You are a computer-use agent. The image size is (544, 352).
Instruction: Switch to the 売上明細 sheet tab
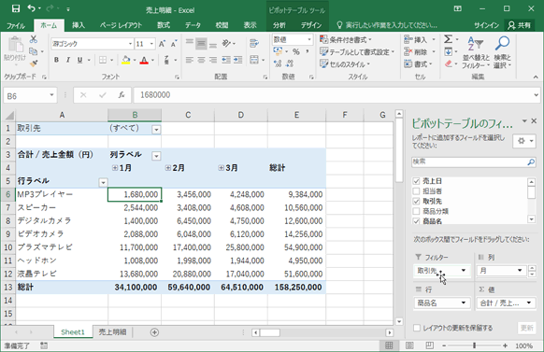[x=112, y=331]
